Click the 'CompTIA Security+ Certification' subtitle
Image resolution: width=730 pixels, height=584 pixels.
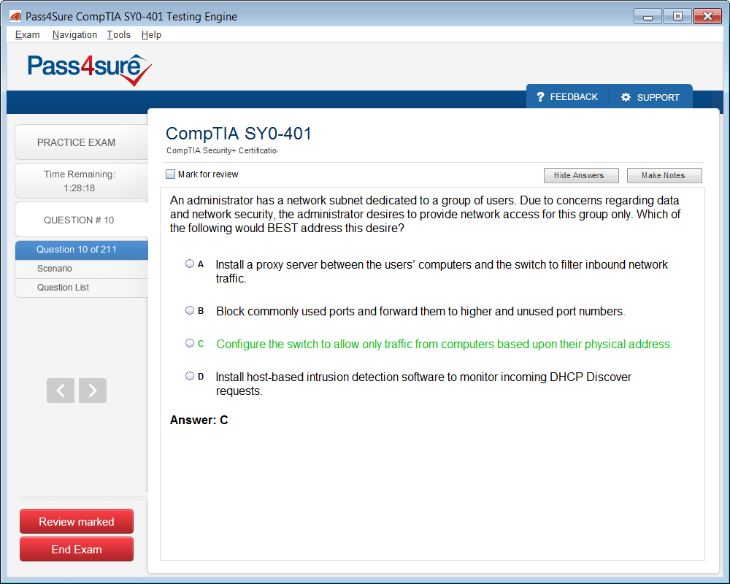pyautogui.click(x=222, y=150)
